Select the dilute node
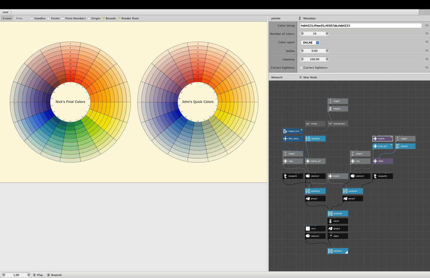430x278 pixels. click(x=383, y=161)
